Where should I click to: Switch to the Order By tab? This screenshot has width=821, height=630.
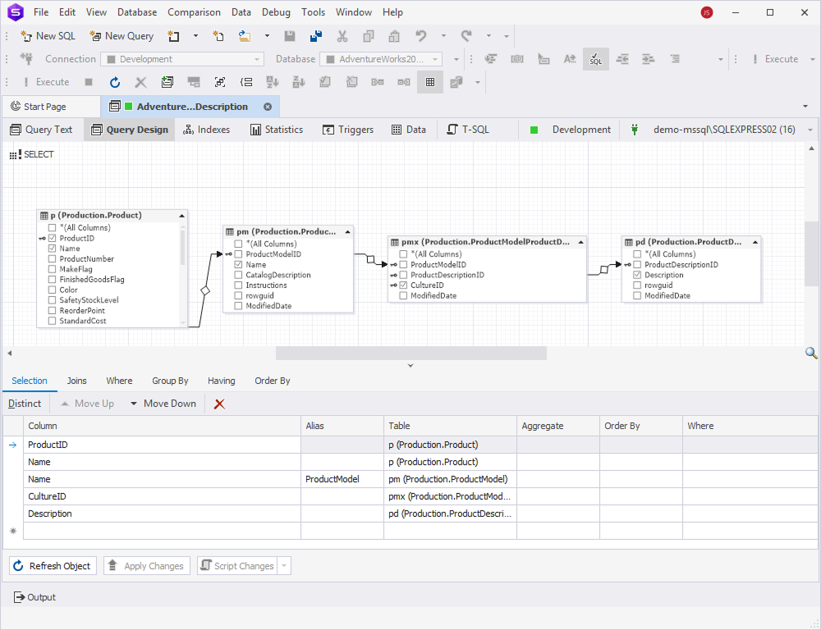pyautogui.click(x=273, y=381)
